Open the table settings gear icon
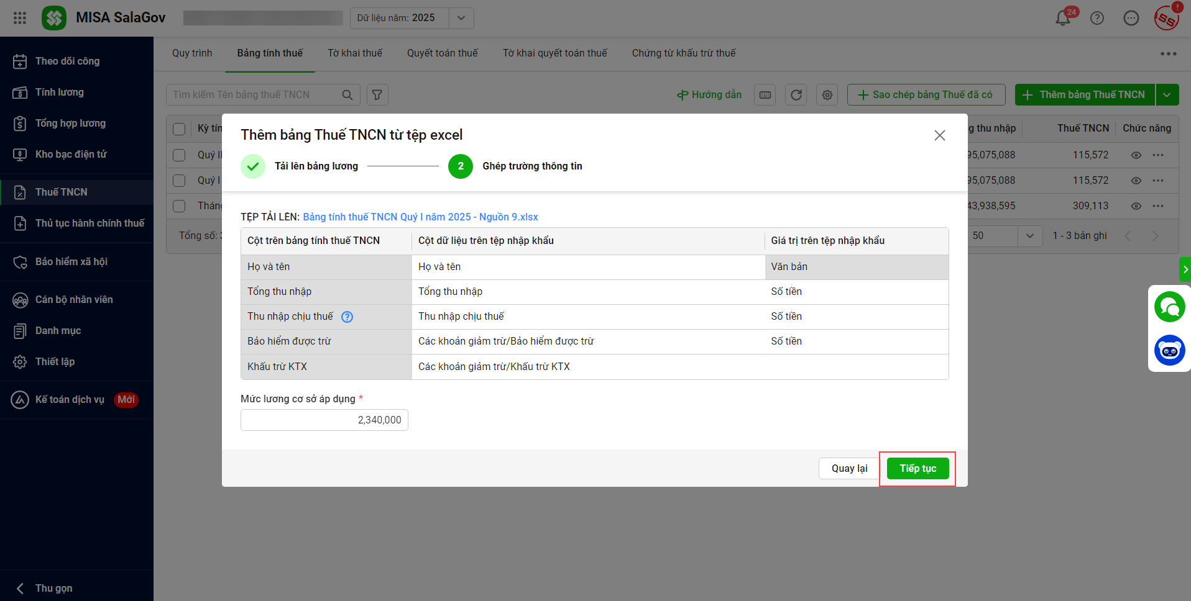The height and width of the screenshot is (601, 1191). pyautogui.click(x=827, y=95)
